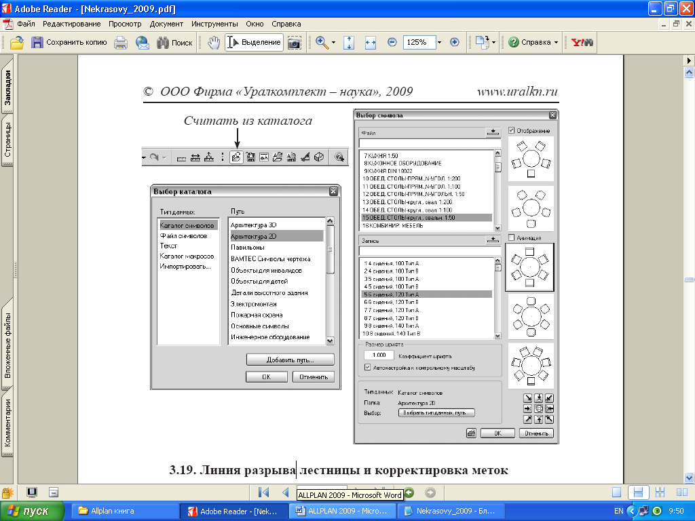The width and height of the screenshot is (695, 521).
Task: Fit the page height in the window
Action: click(x=349, y=43)
